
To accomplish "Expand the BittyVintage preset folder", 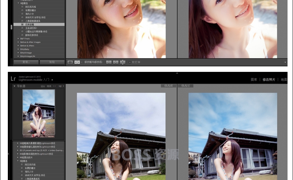I will pyautogui.click(x=18, y=53).
